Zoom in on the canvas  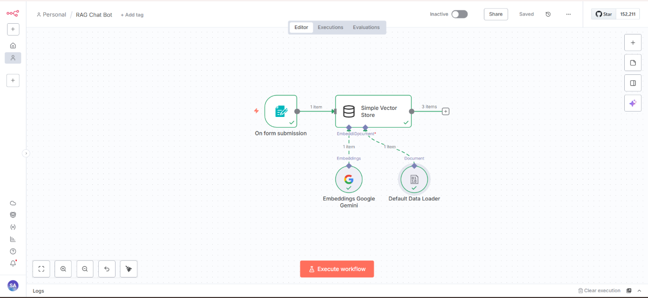point(63,269)
